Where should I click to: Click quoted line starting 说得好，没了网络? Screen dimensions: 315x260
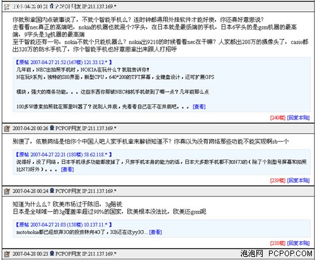[161, 162]
